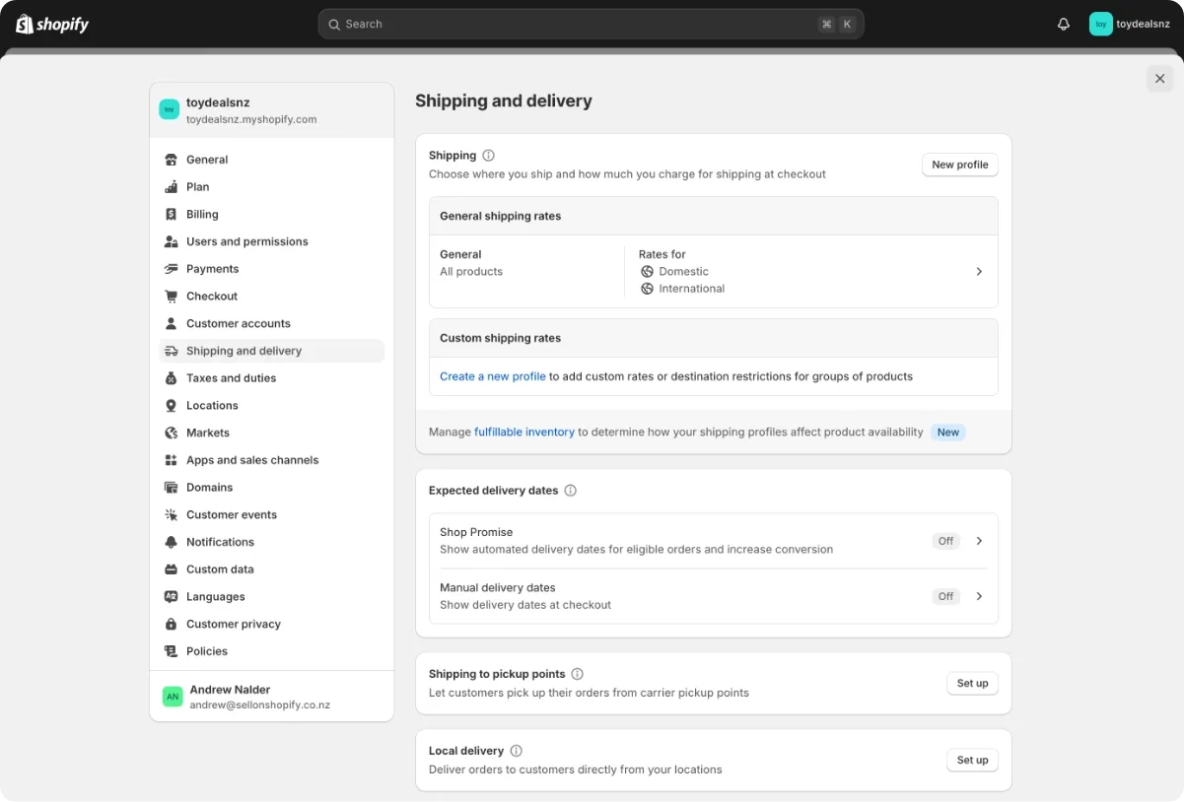Click the Off badge for Manual delivery dates
Screen dimensions: 1184x802
pos(946,596)
